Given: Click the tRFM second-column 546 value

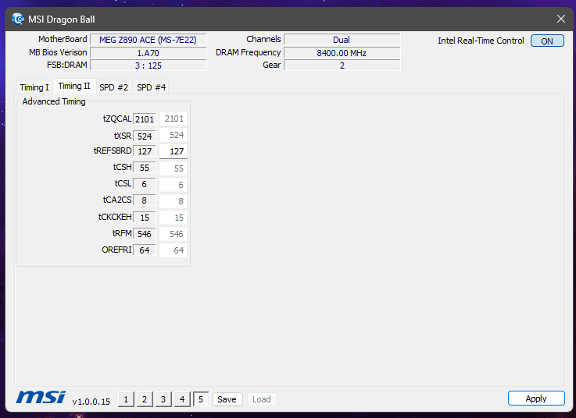Looking at the screenshot, I should click(x=174, y=234).
